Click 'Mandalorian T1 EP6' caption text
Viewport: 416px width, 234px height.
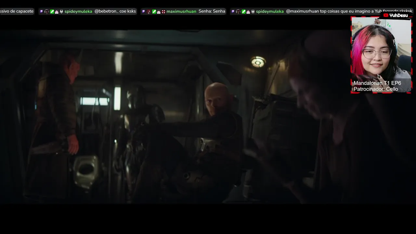click(377, 83)
